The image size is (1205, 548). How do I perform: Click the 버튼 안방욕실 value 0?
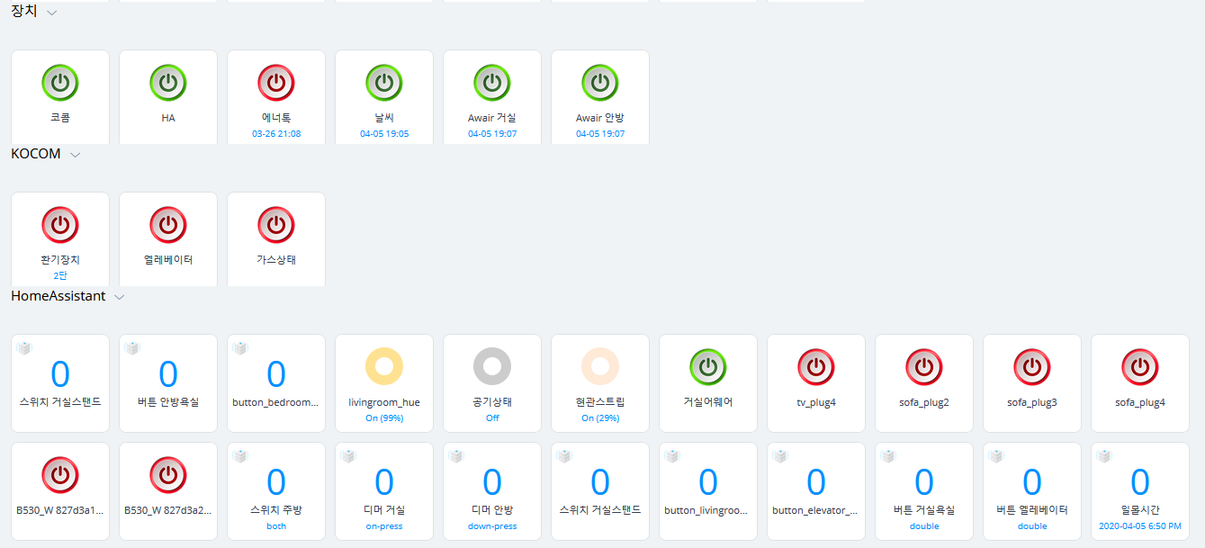tap(168, 374)
